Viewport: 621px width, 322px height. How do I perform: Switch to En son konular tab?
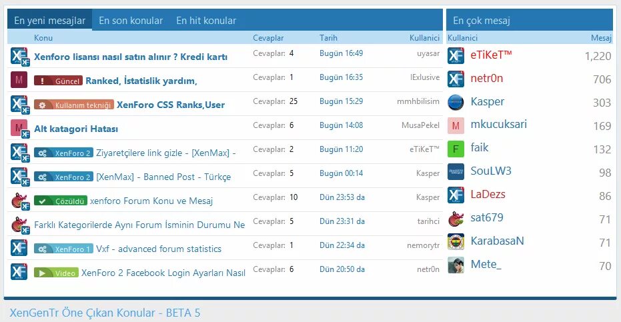131,21
